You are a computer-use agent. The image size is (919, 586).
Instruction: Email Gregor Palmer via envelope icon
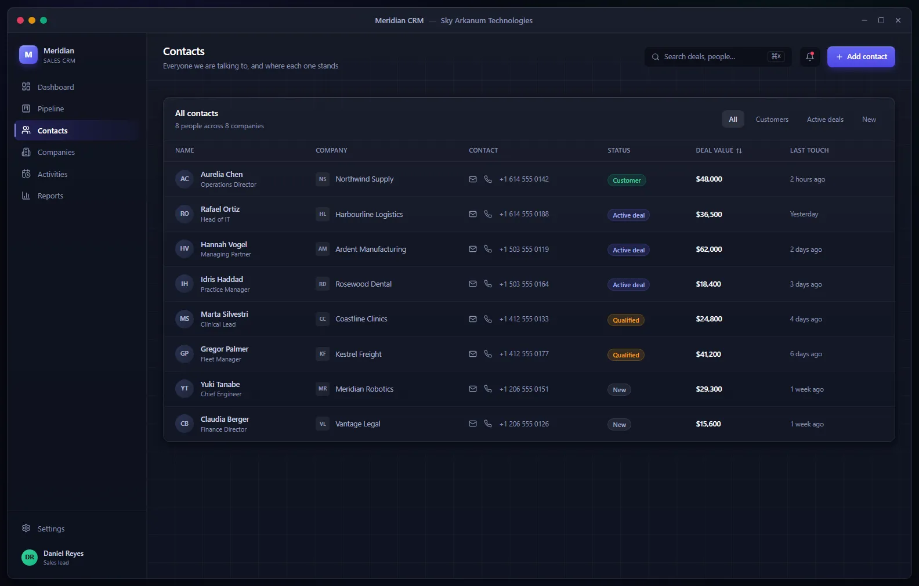(473, 354)
